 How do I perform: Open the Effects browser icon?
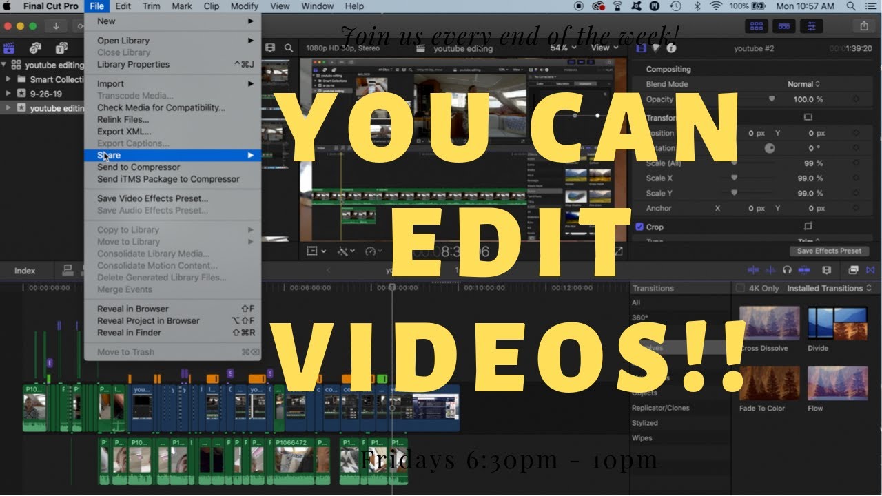pos(854,271)
